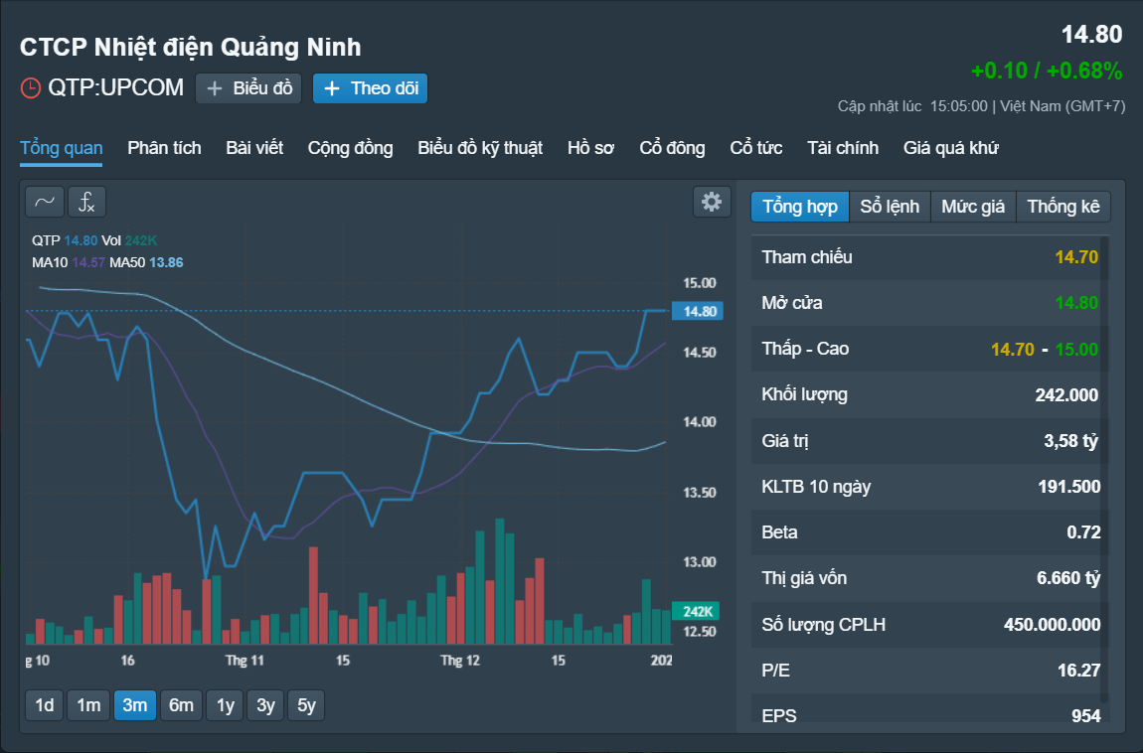
Task: Open chart settings gear
Action: (x=712, y=202)
